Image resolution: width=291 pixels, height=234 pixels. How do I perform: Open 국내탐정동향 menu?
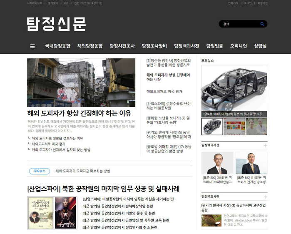58,46
